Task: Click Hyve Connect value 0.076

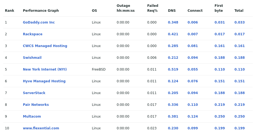Action: click(x=193, y=81)
